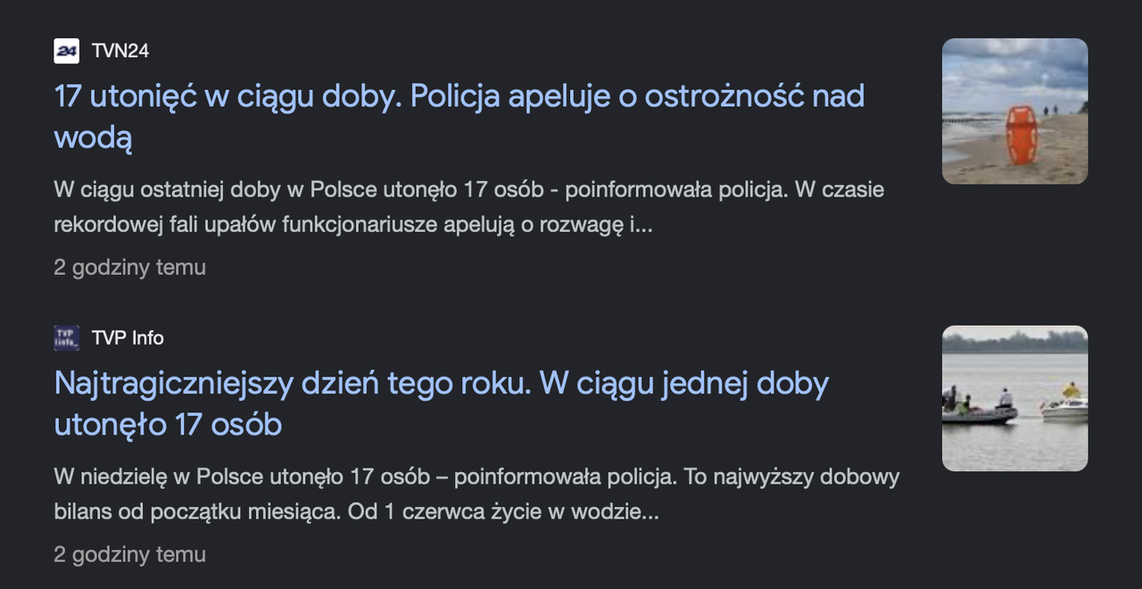Click 'utonęło 17 osób' headline second line
Screen dimensions: 1142x589
tap(168, 425)
